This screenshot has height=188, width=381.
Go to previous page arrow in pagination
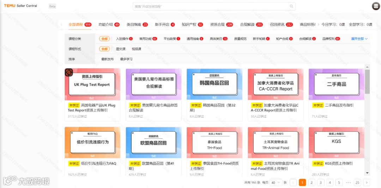point(293,182)
